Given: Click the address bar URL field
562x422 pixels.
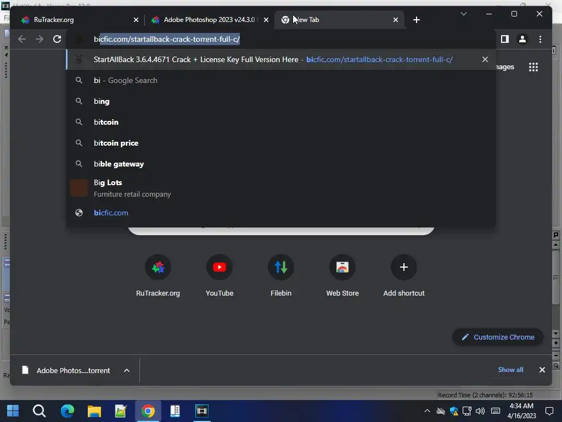Looking at the screenshot, I should click(x=281, y=39).
